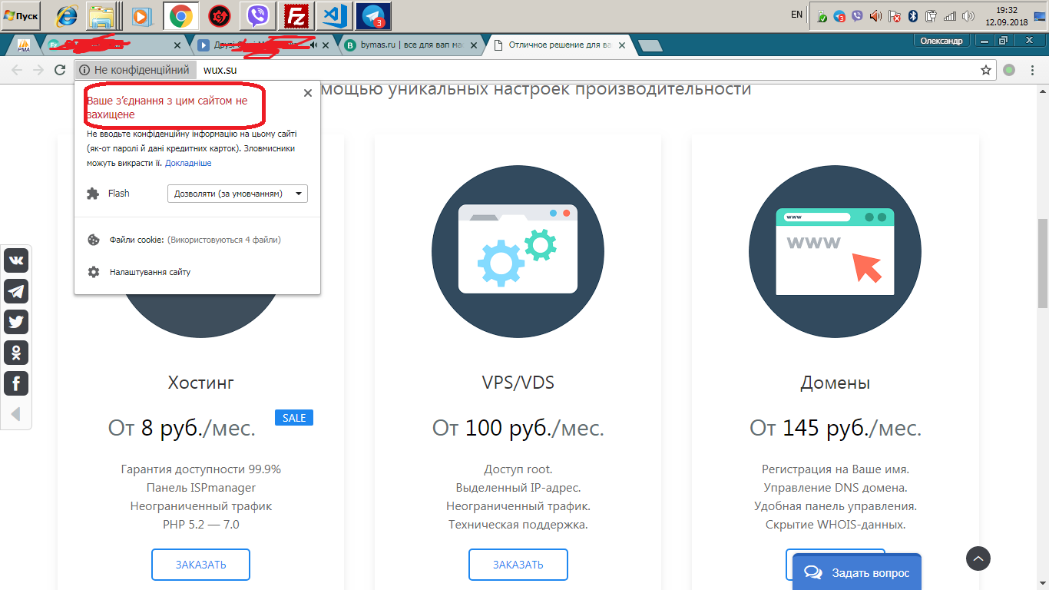Image resolution: width=1049 pixels, height=590 pixels.
Task: Open Chrome's three-dot menu
Action: click(x=1033, y=70)
